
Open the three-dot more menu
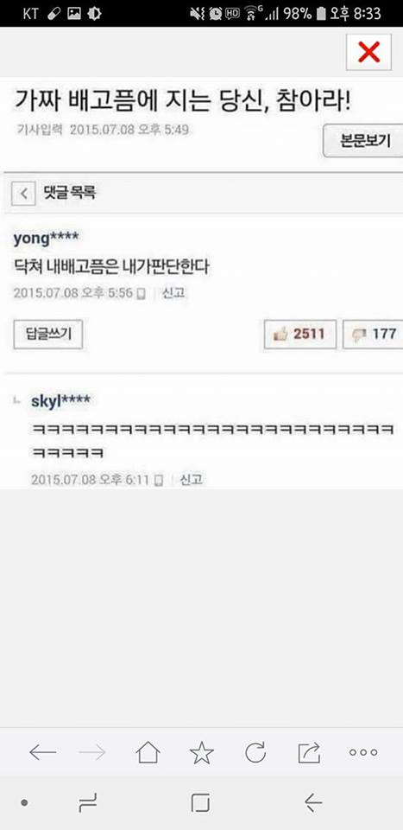(363, 752)
